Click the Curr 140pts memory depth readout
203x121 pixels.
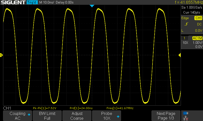pyautogui.click(x=192, y=12)
